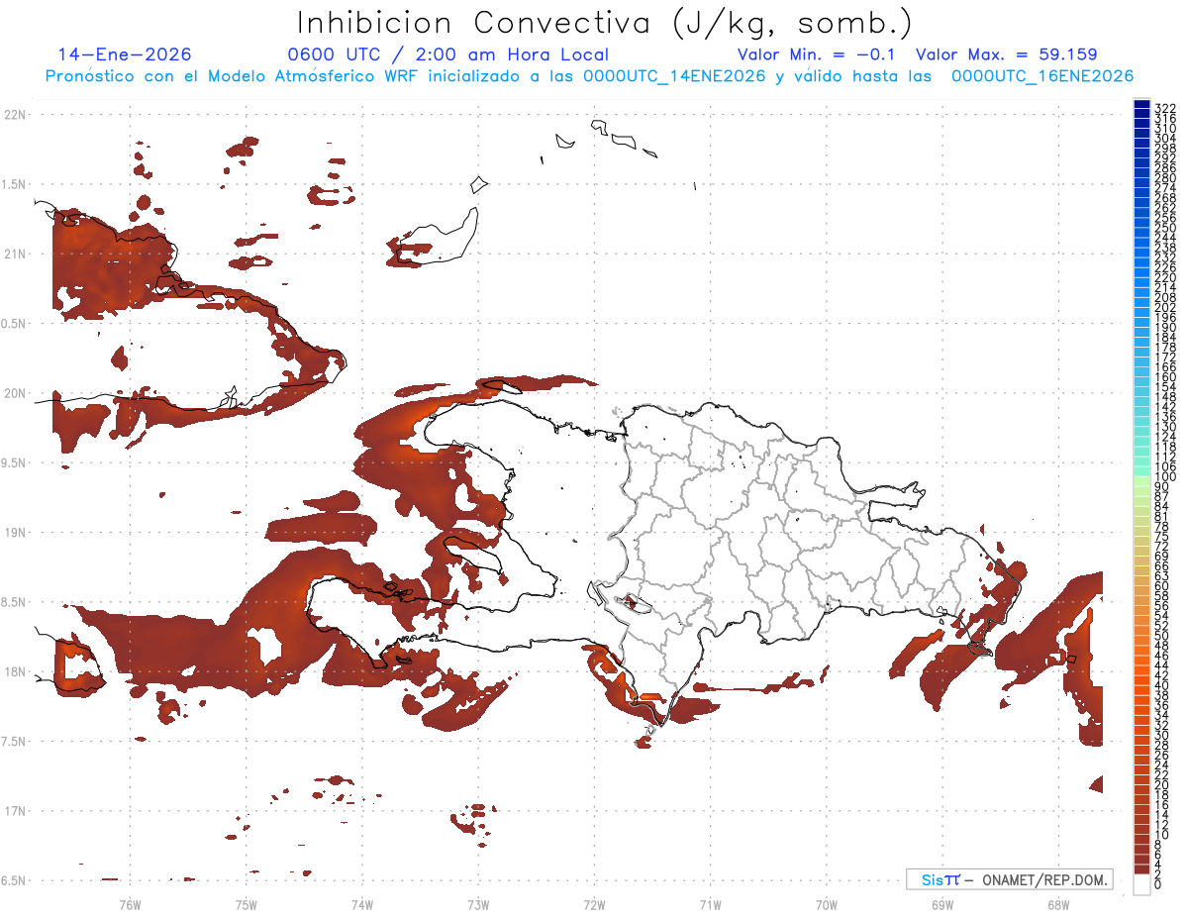The height and width of the screenshot is (918, 1188).
Task: Click the "19N" latitude label
Action: tap(16, 533)
